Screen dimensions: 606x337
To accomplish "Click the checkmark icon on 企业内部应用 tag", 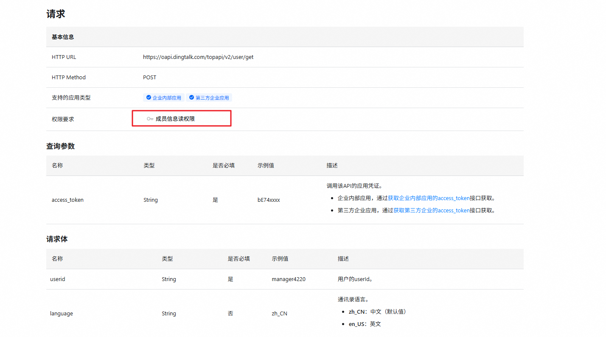I will click(x=149, y=97).
